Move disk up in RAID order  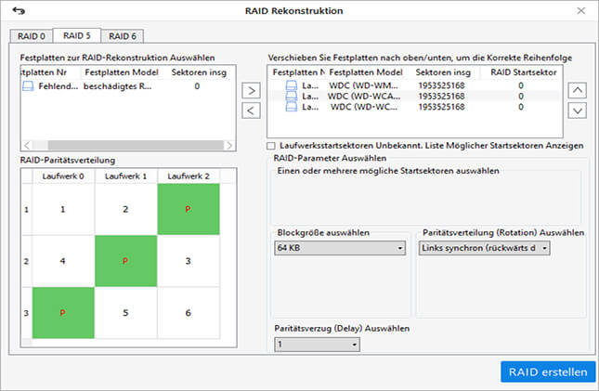pos(577,90)
